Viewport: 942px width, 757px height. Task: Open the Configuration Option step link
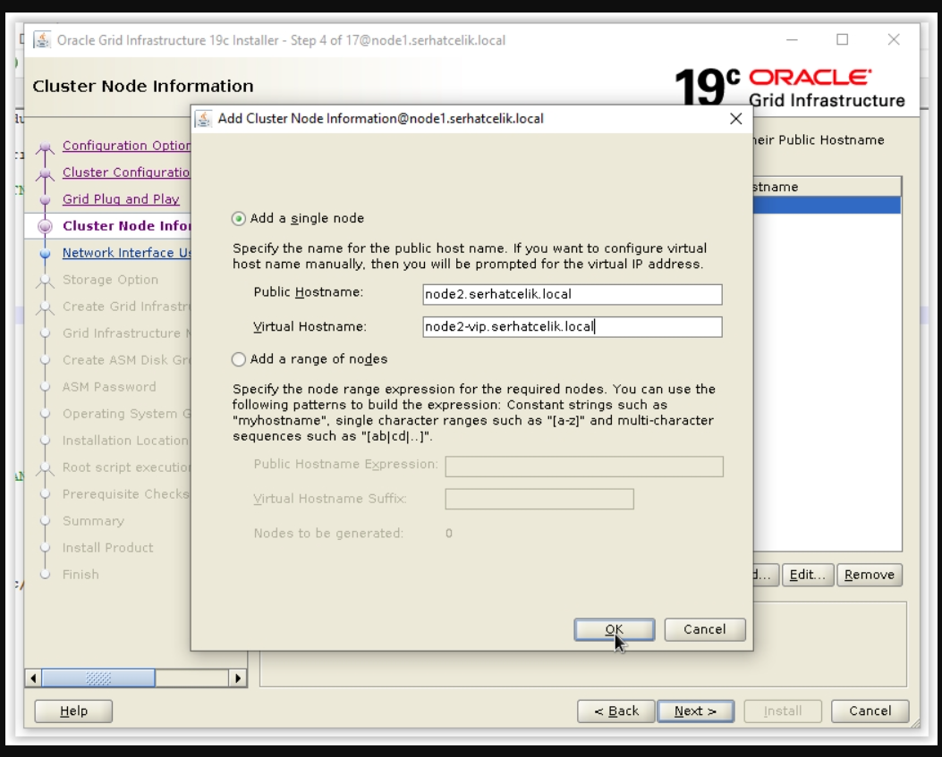click(126, 146)
